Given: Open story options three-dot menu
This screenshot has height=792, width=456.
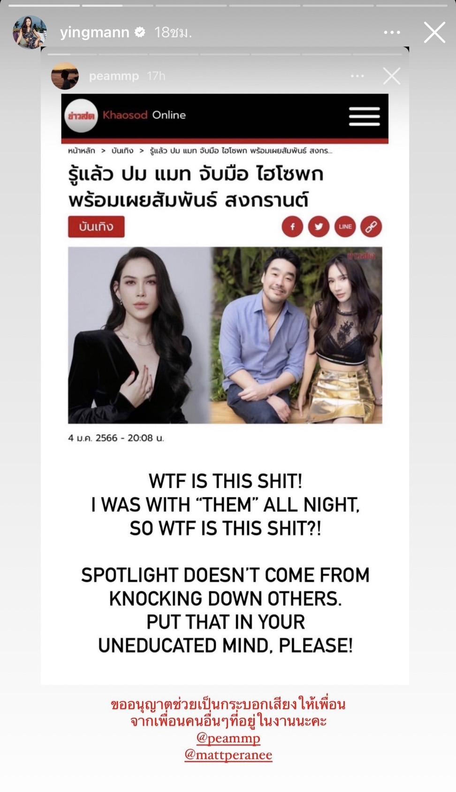Looking at the screenshot, I should click(x=392, y=32).
